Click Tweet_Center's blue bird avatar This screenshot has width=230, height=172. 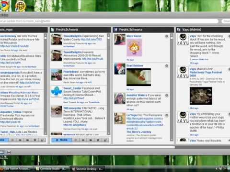coord(57,91)
